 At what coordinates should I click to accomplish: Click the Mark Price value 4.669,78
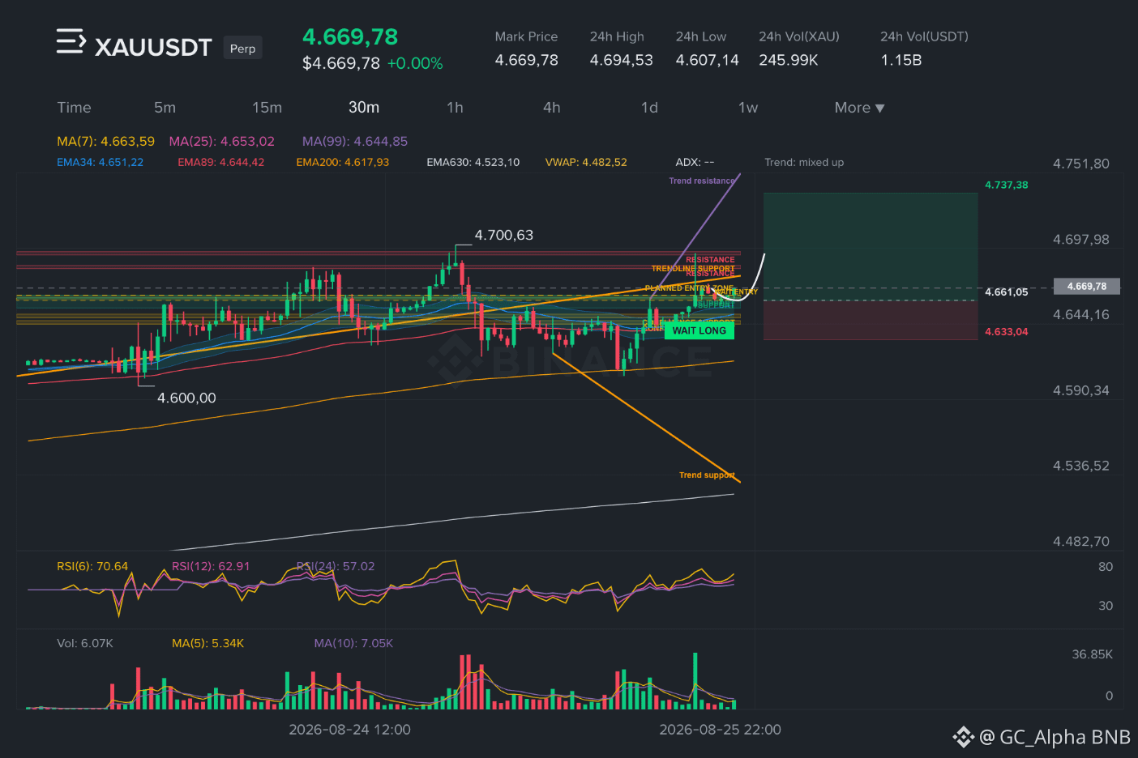click(527, 61)
